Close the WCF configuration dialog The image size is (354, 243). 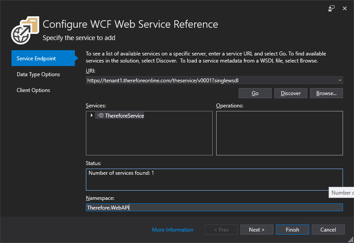[344, 8]
